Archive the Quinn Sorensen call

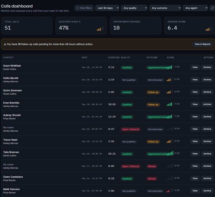[x=207, y=92]
